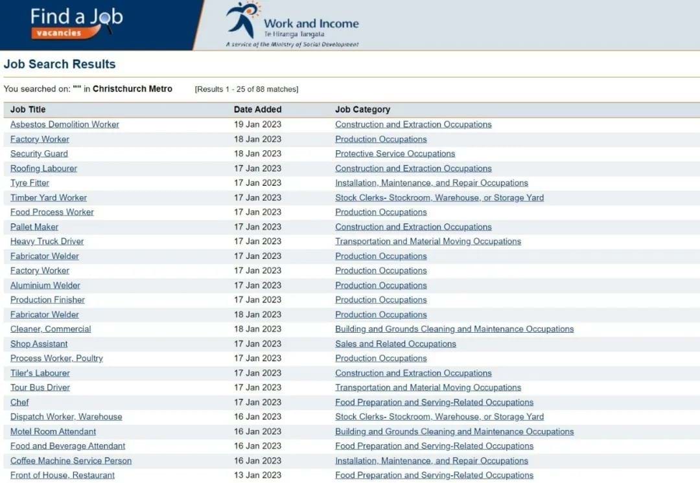Open the Coffee Machine Service Person listing
700x483 pixels.
(71, 460)
